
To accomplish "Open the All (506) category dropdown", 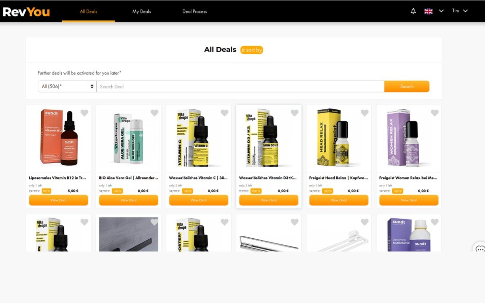I will coord(67,87).
